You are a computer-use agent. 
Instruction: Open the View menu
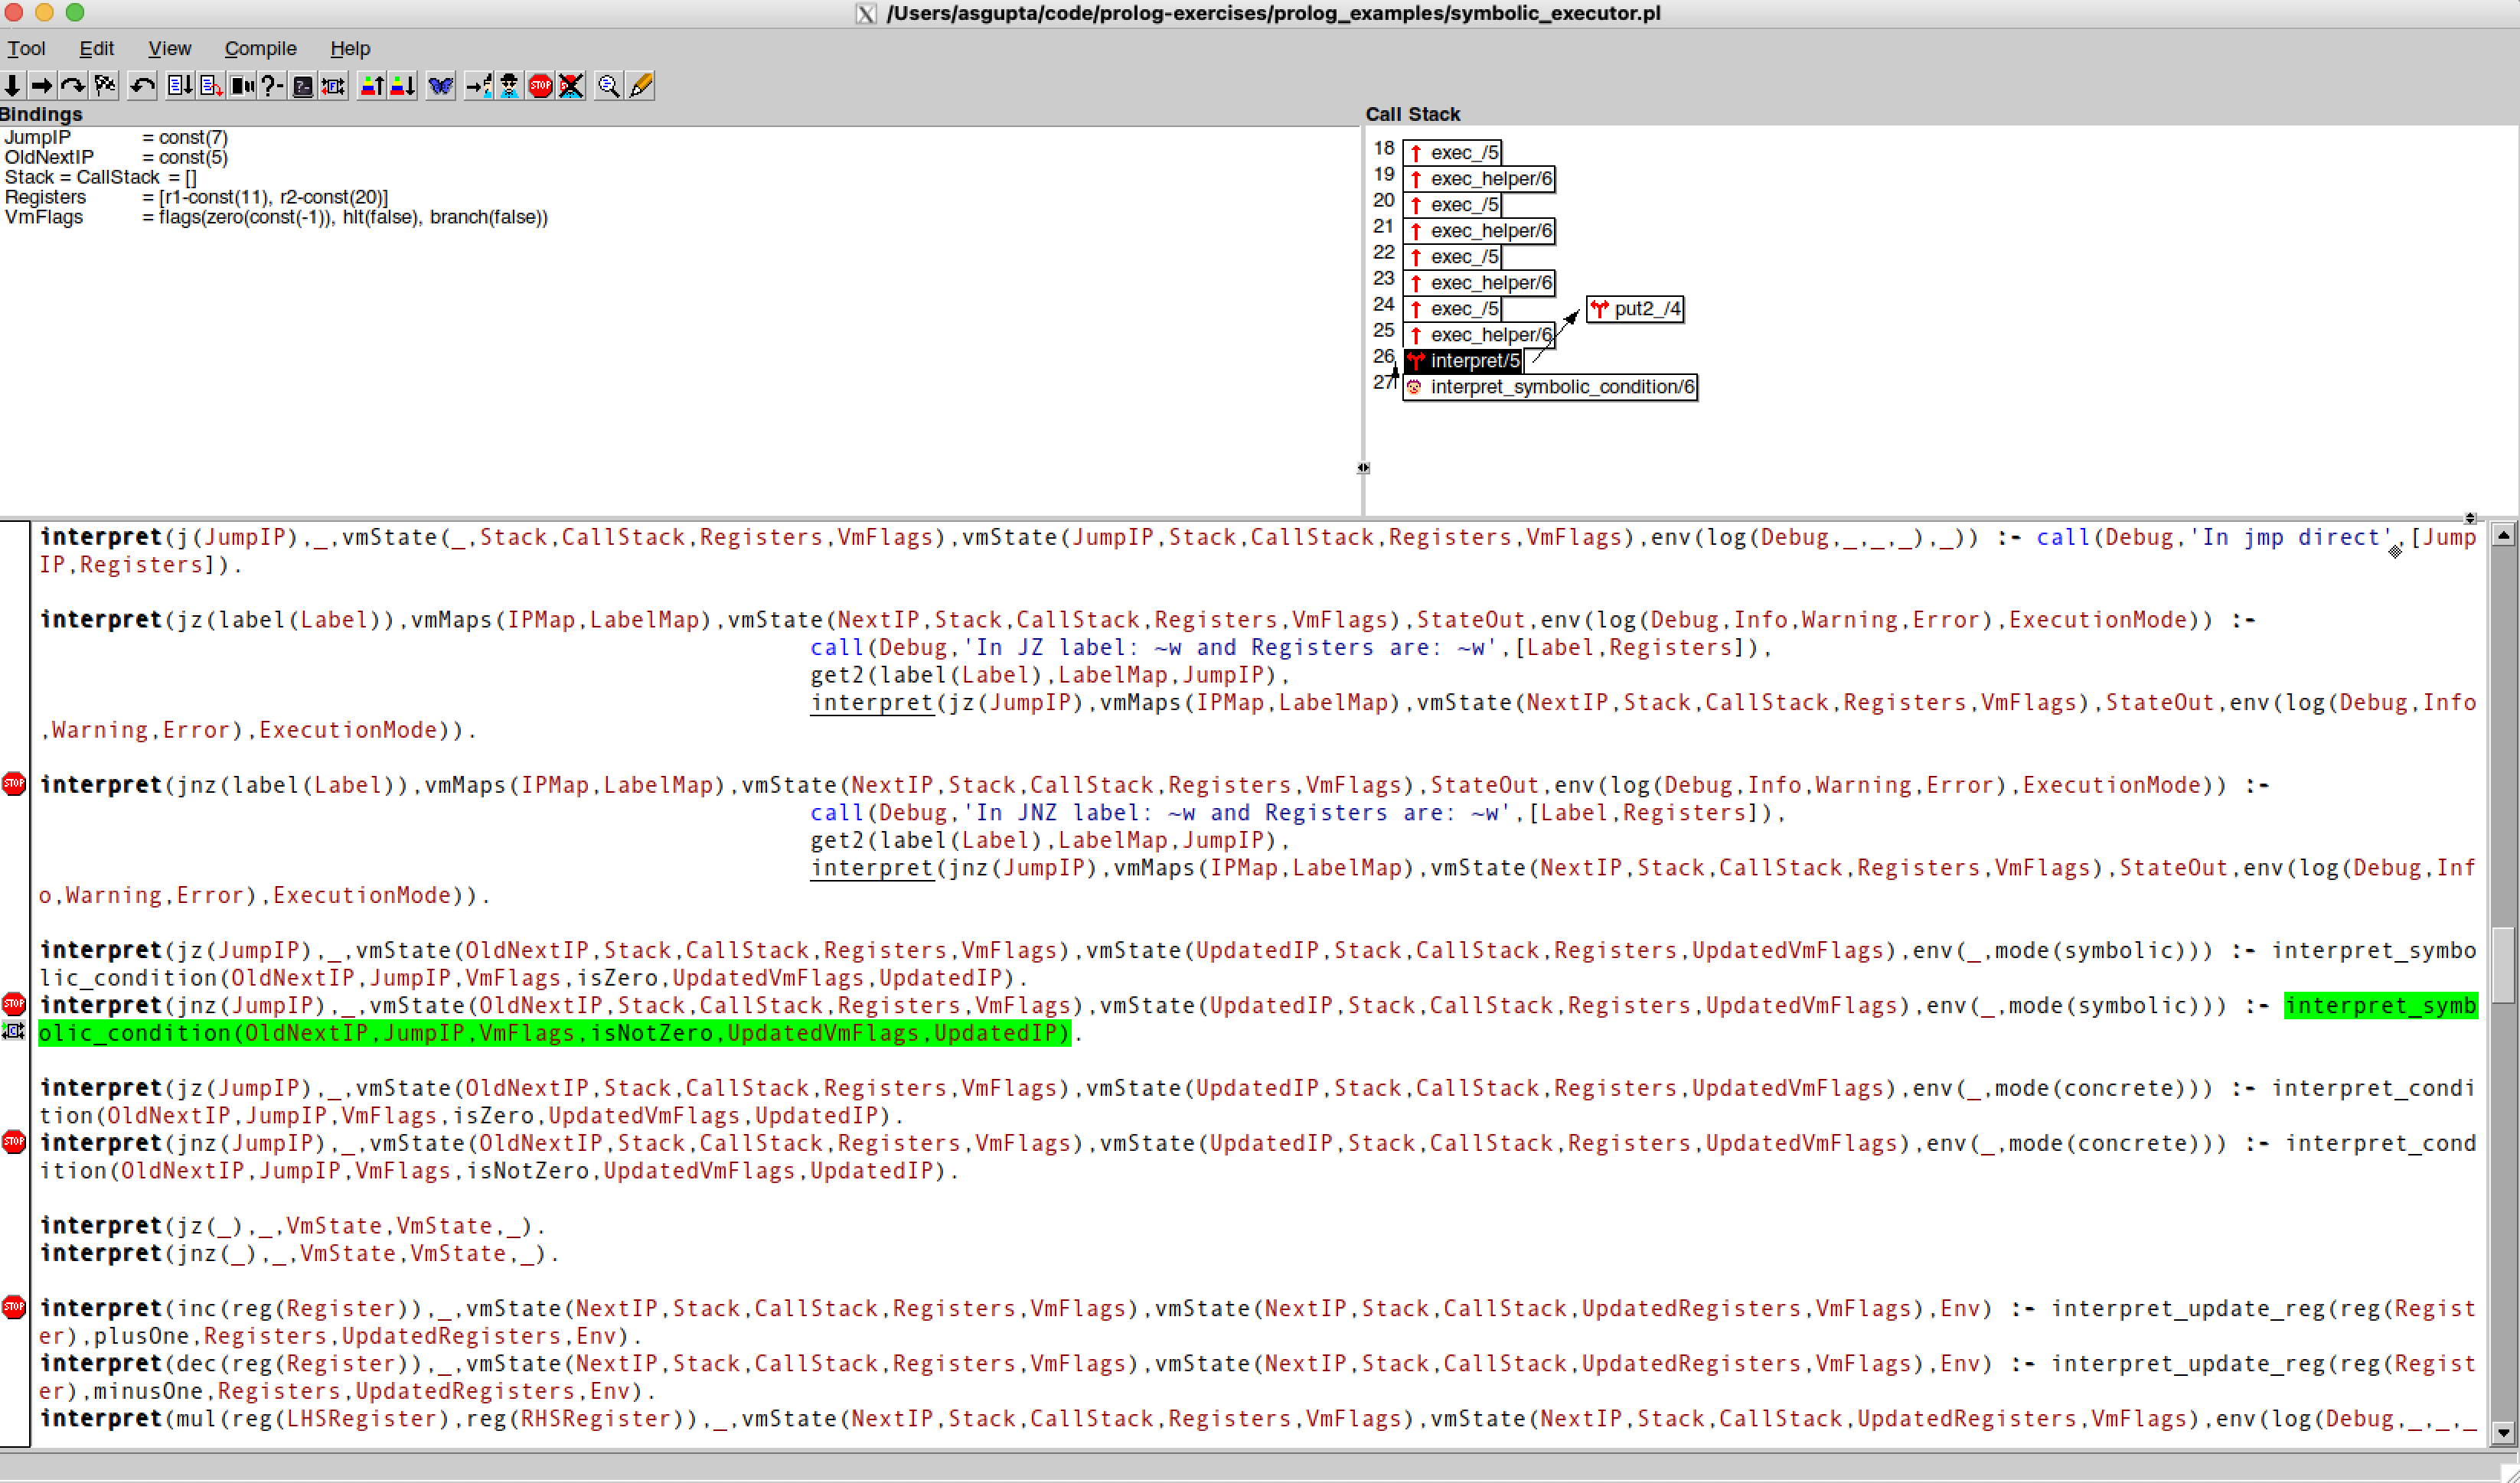point(170,48)
